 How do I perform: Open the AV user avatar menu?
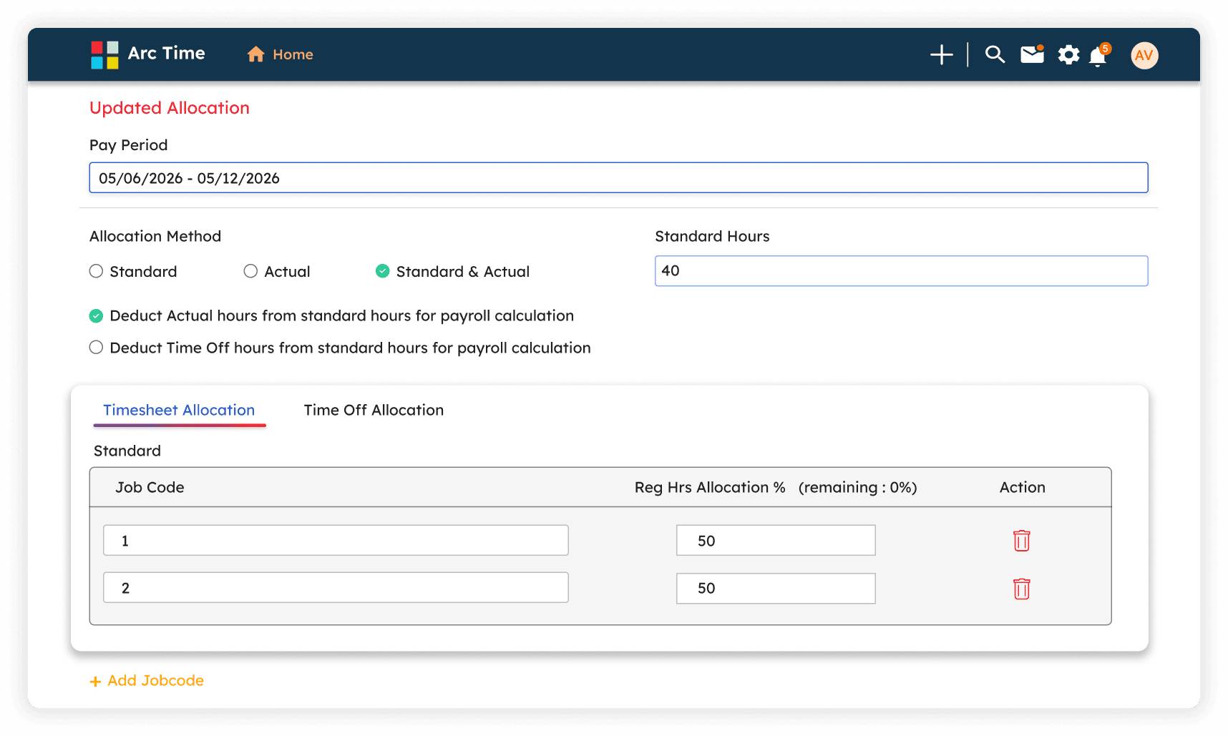[1144, 55]
